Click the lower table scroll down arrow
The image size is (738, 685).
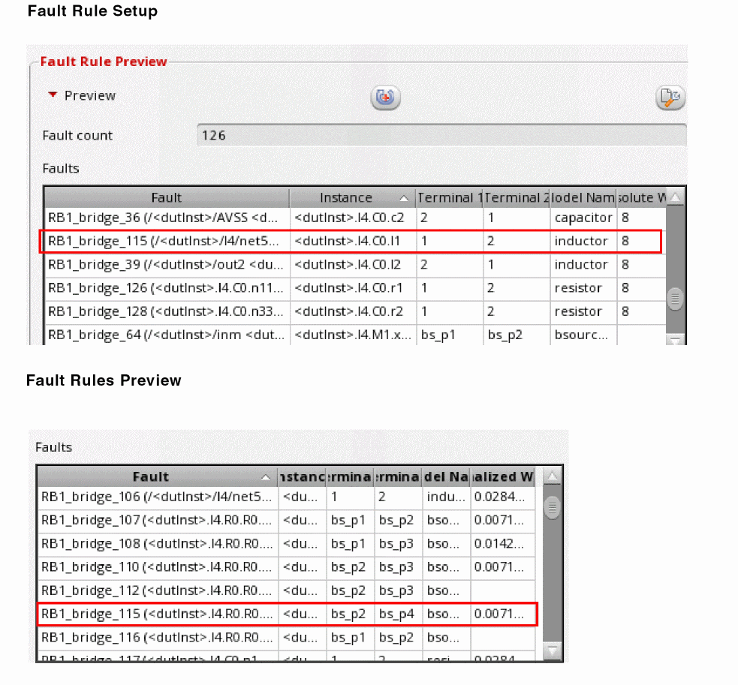[x=552, y=650]
